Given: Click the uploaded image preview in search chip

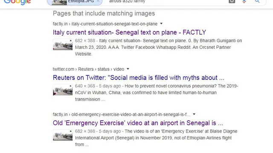Looking at the screenshot, I should (x=59, y=2).
